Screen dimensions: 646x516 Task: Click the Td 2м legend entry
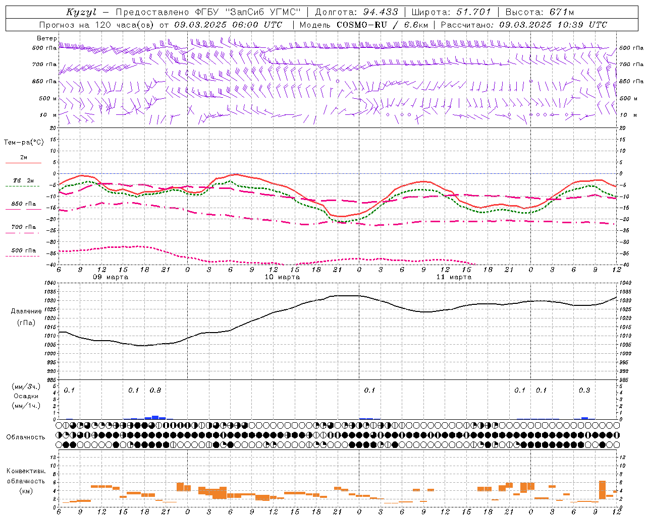23,180
